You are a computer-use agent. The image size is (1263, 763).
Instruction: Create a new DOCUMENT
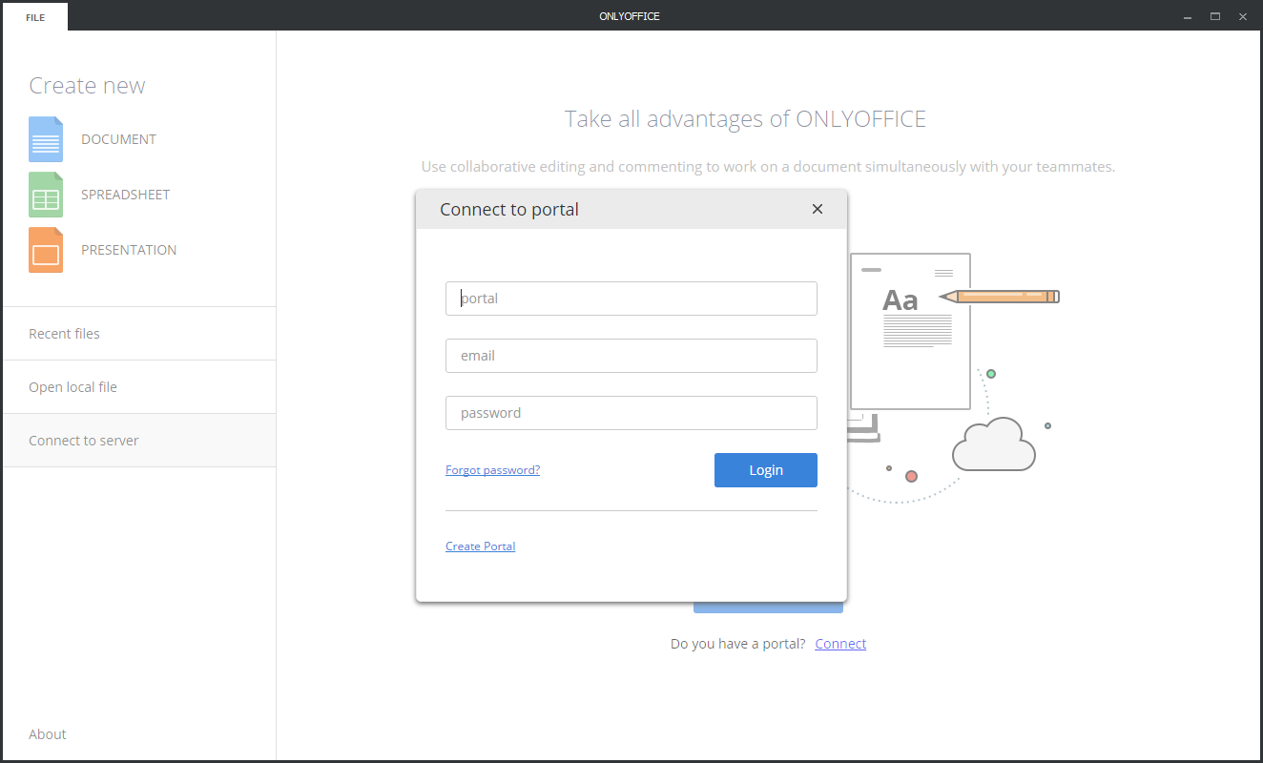coord(118,139)
